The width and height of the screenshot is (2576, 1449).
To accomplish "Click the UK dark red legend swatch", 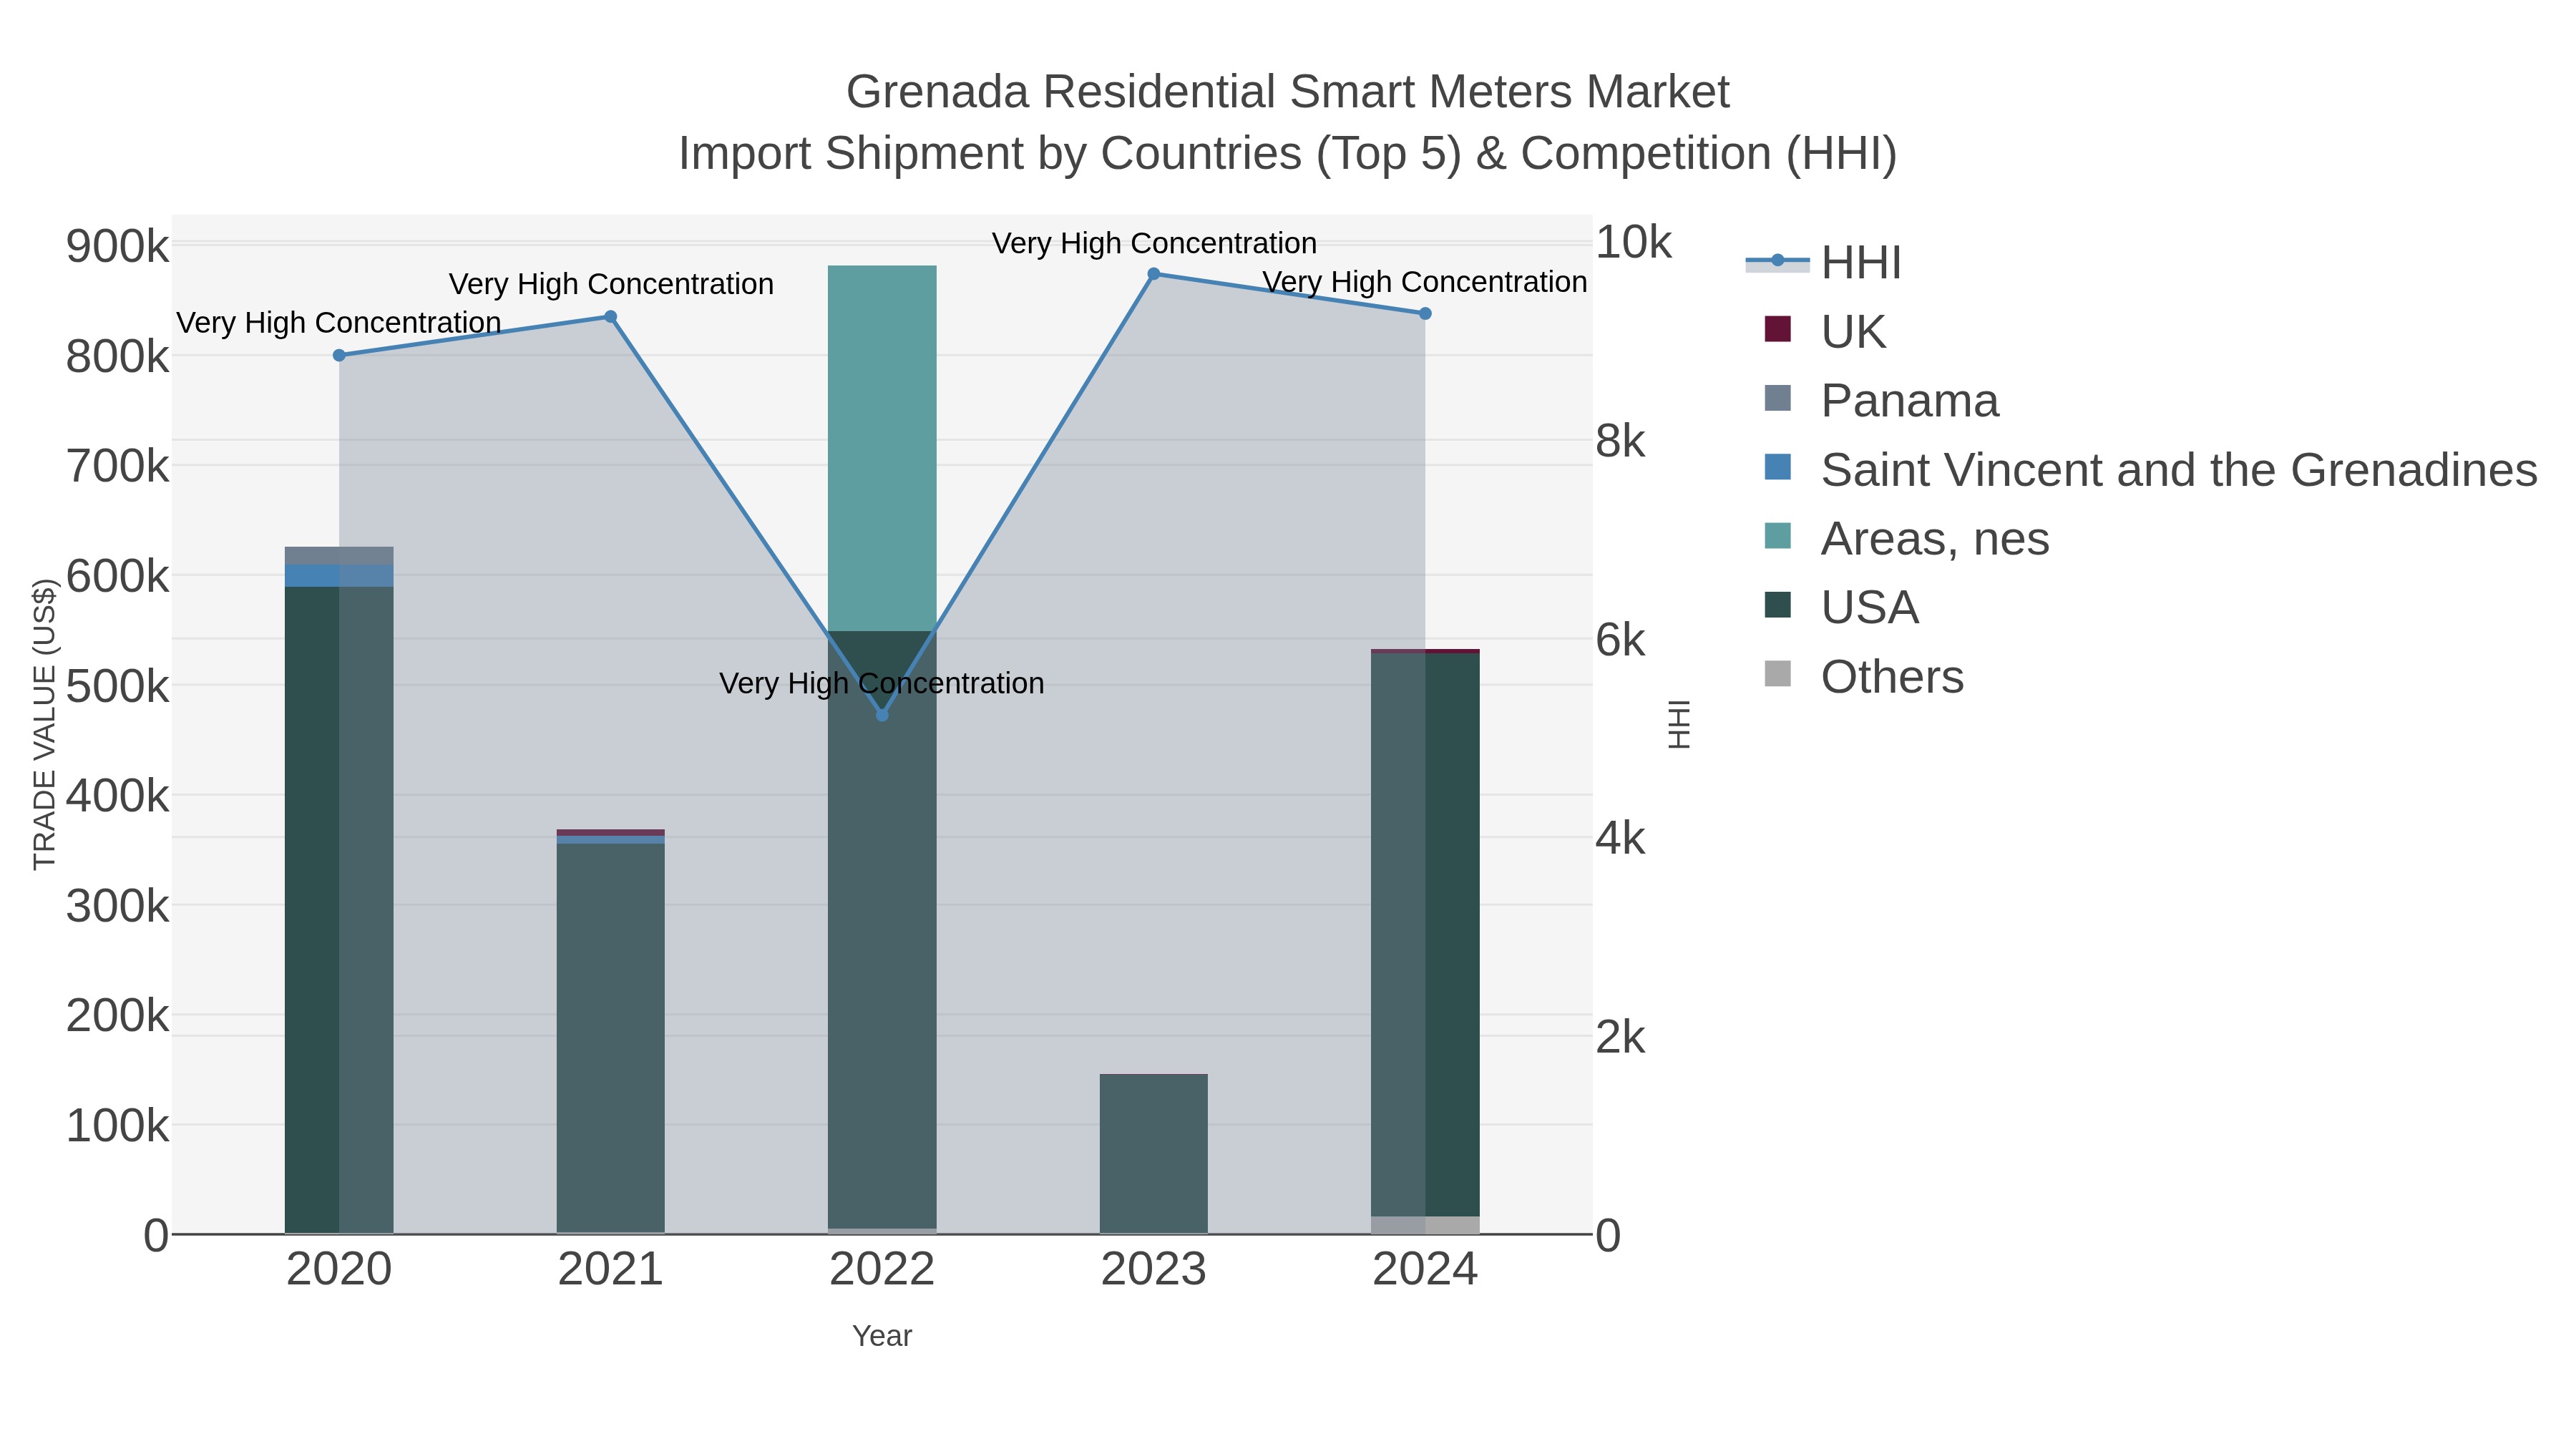I will 1778,329.
